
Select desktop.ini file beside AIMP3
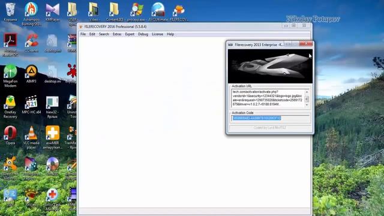[x=52, y=74]
